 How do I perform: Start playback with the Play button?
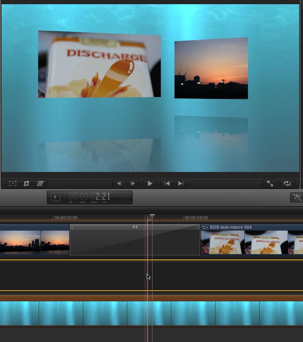point(150,183)
